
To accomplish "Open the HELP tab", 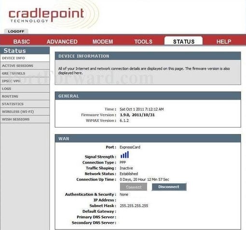I will click(224, 41).
